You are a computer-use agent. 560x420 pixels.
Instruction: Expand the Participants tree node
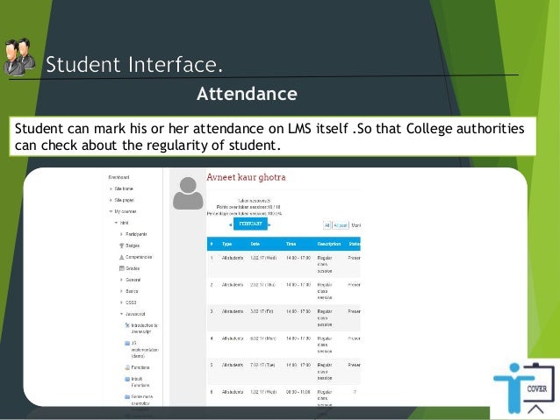121,234
